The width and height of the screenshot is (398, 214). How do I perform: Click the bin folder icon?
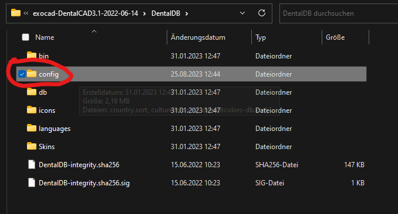(32, 56)
